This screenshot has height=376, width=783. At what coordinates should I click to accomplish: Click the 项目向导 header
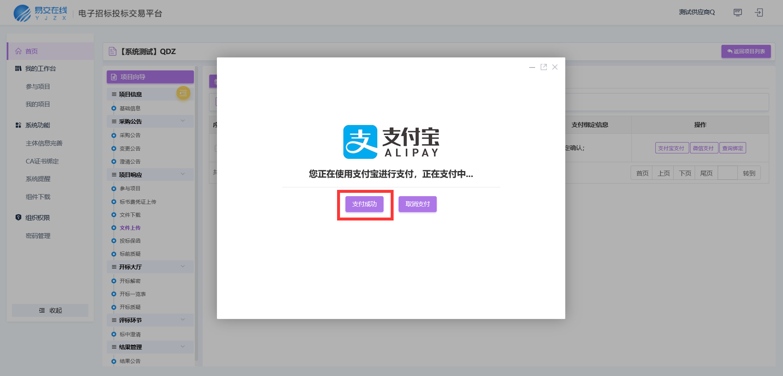pos(150,77)
